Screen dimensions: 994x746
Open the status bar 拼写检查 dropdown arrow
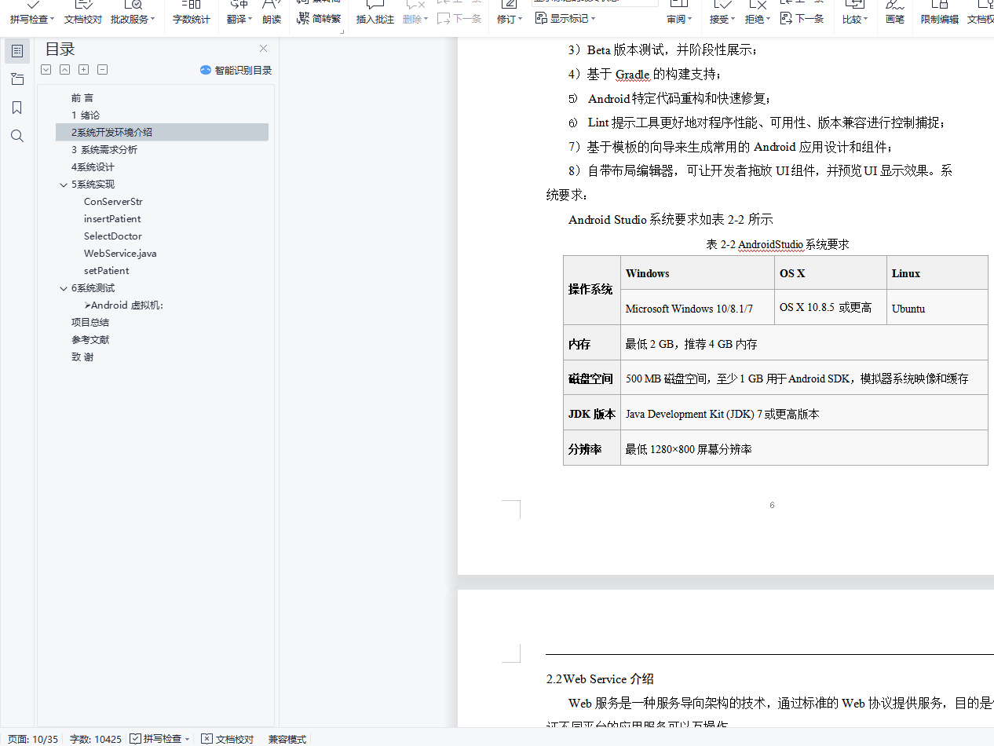click(187, 739)
